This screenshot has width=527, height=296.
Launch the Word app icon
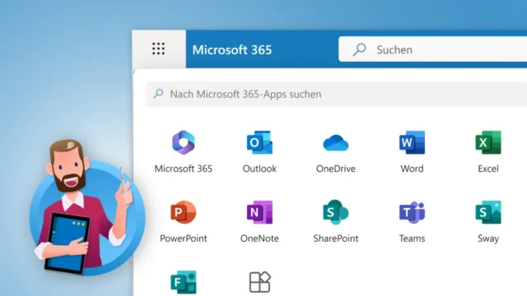click(412, 142)
